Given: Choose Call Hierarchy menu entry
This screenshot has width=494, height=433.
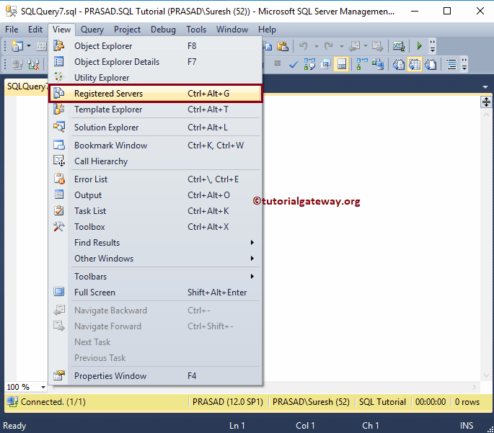Looking at the screenshot, I should (156, 161).
